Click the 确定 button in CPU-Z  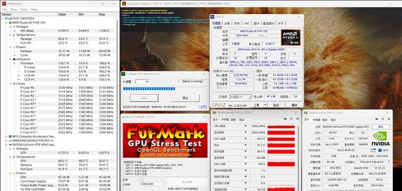click(294, 105)
